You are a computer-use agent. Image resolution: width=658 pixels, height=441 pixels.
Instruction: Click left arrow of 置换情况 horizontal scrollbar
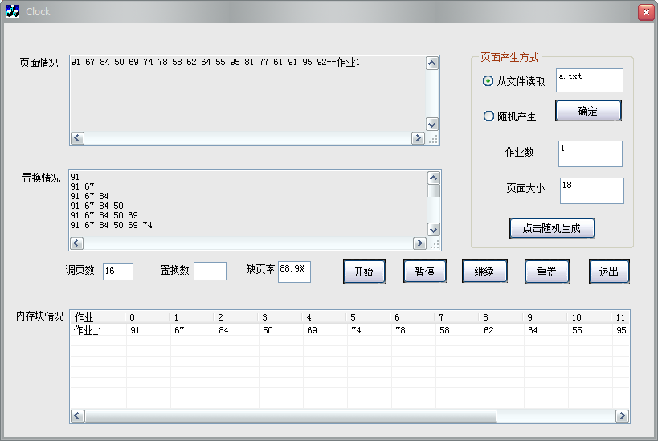point(76,243)
